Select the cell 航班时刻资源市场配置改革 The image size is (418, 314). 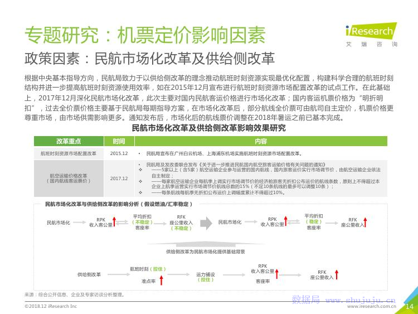click(69, 153)
